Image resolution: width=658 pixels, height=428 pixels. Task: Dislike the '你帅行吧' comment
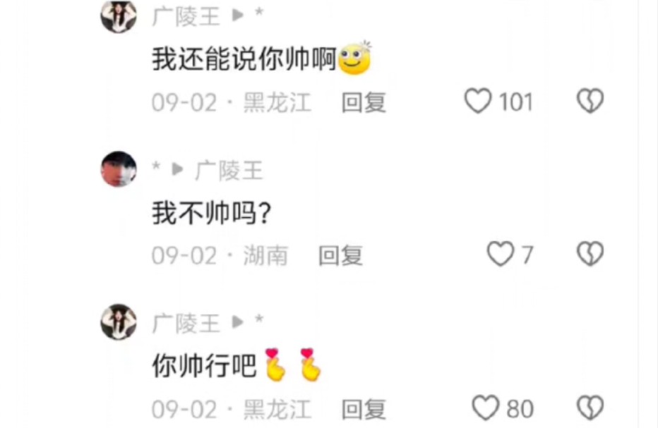tap(590, 408)
